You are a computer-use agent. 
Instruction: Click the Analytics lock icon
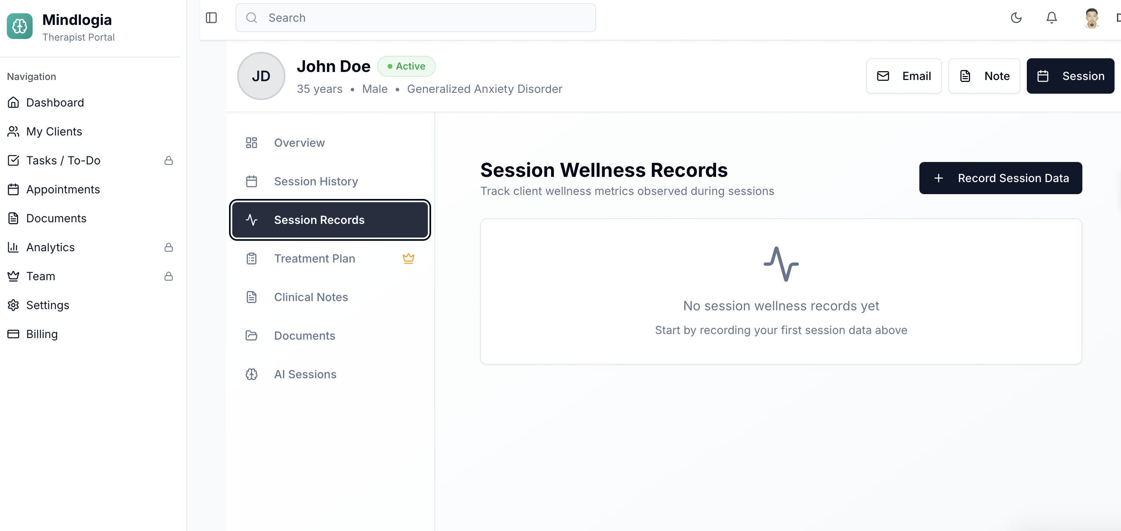click(x=168, y=247)
